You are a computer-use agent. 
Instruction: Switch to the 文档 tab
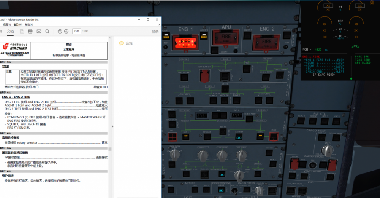pyautogui.click(x=10, y=31)
